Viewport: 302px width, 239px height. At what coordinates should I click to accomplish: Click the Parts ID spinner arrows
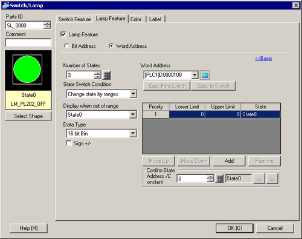[x=47, y=25]
